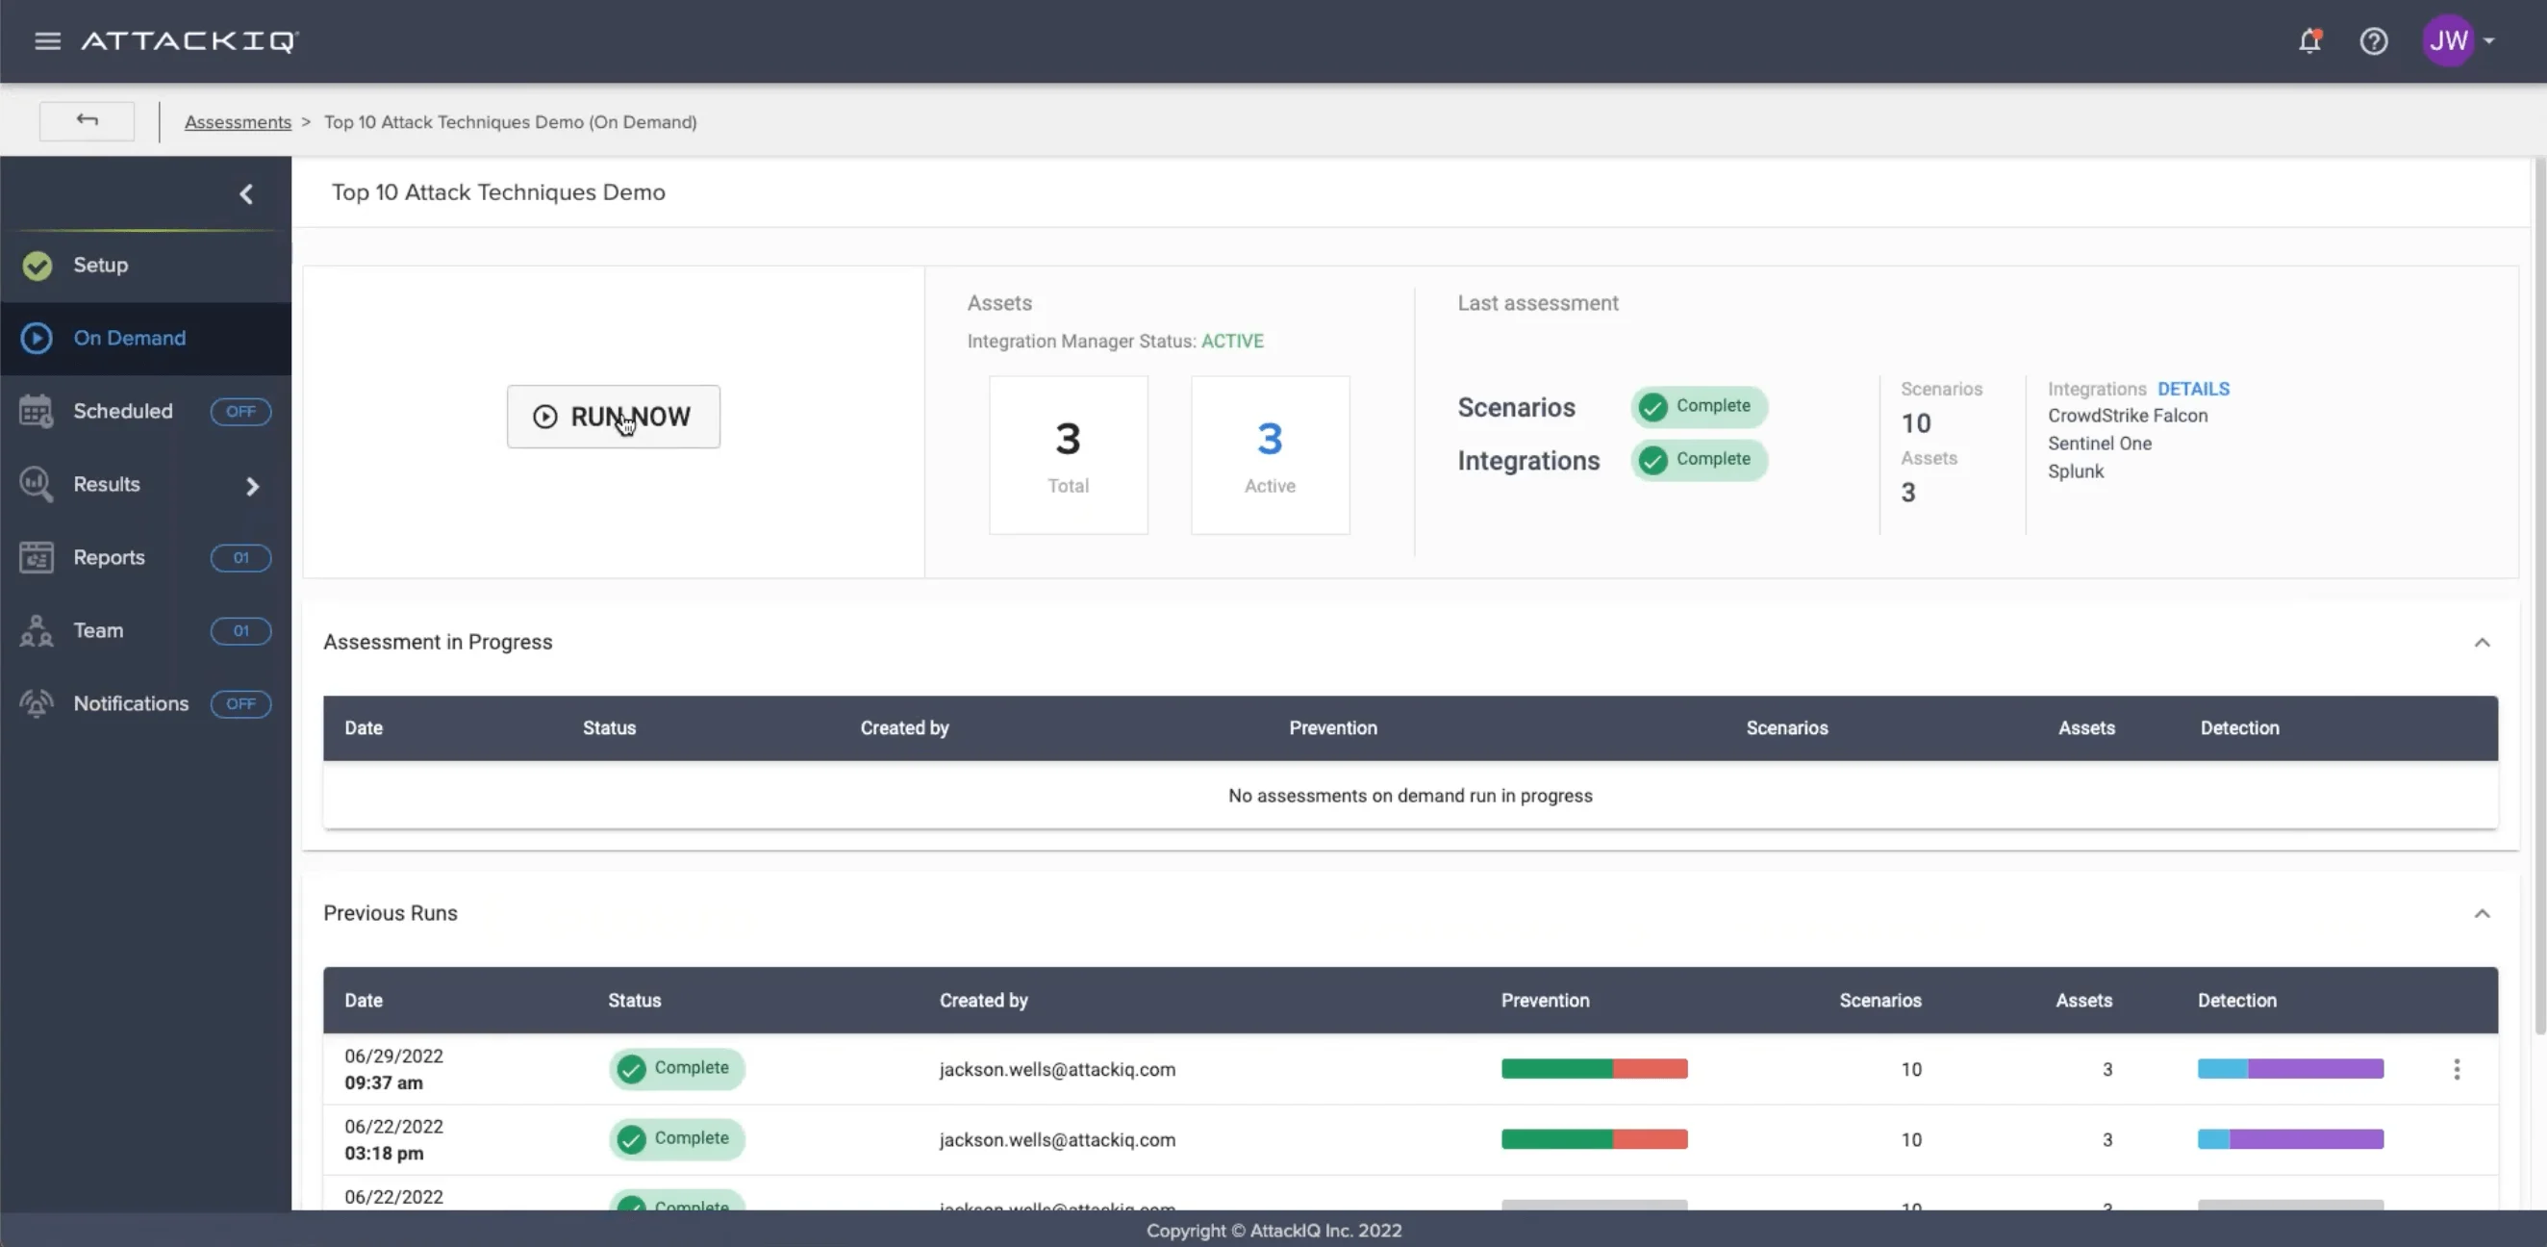Expand the user account dropdown arrow

(2488, 40)
